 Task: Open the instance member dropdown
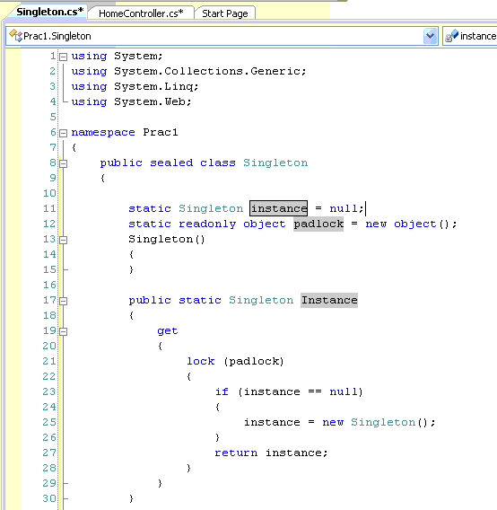(x=470, y=36)
